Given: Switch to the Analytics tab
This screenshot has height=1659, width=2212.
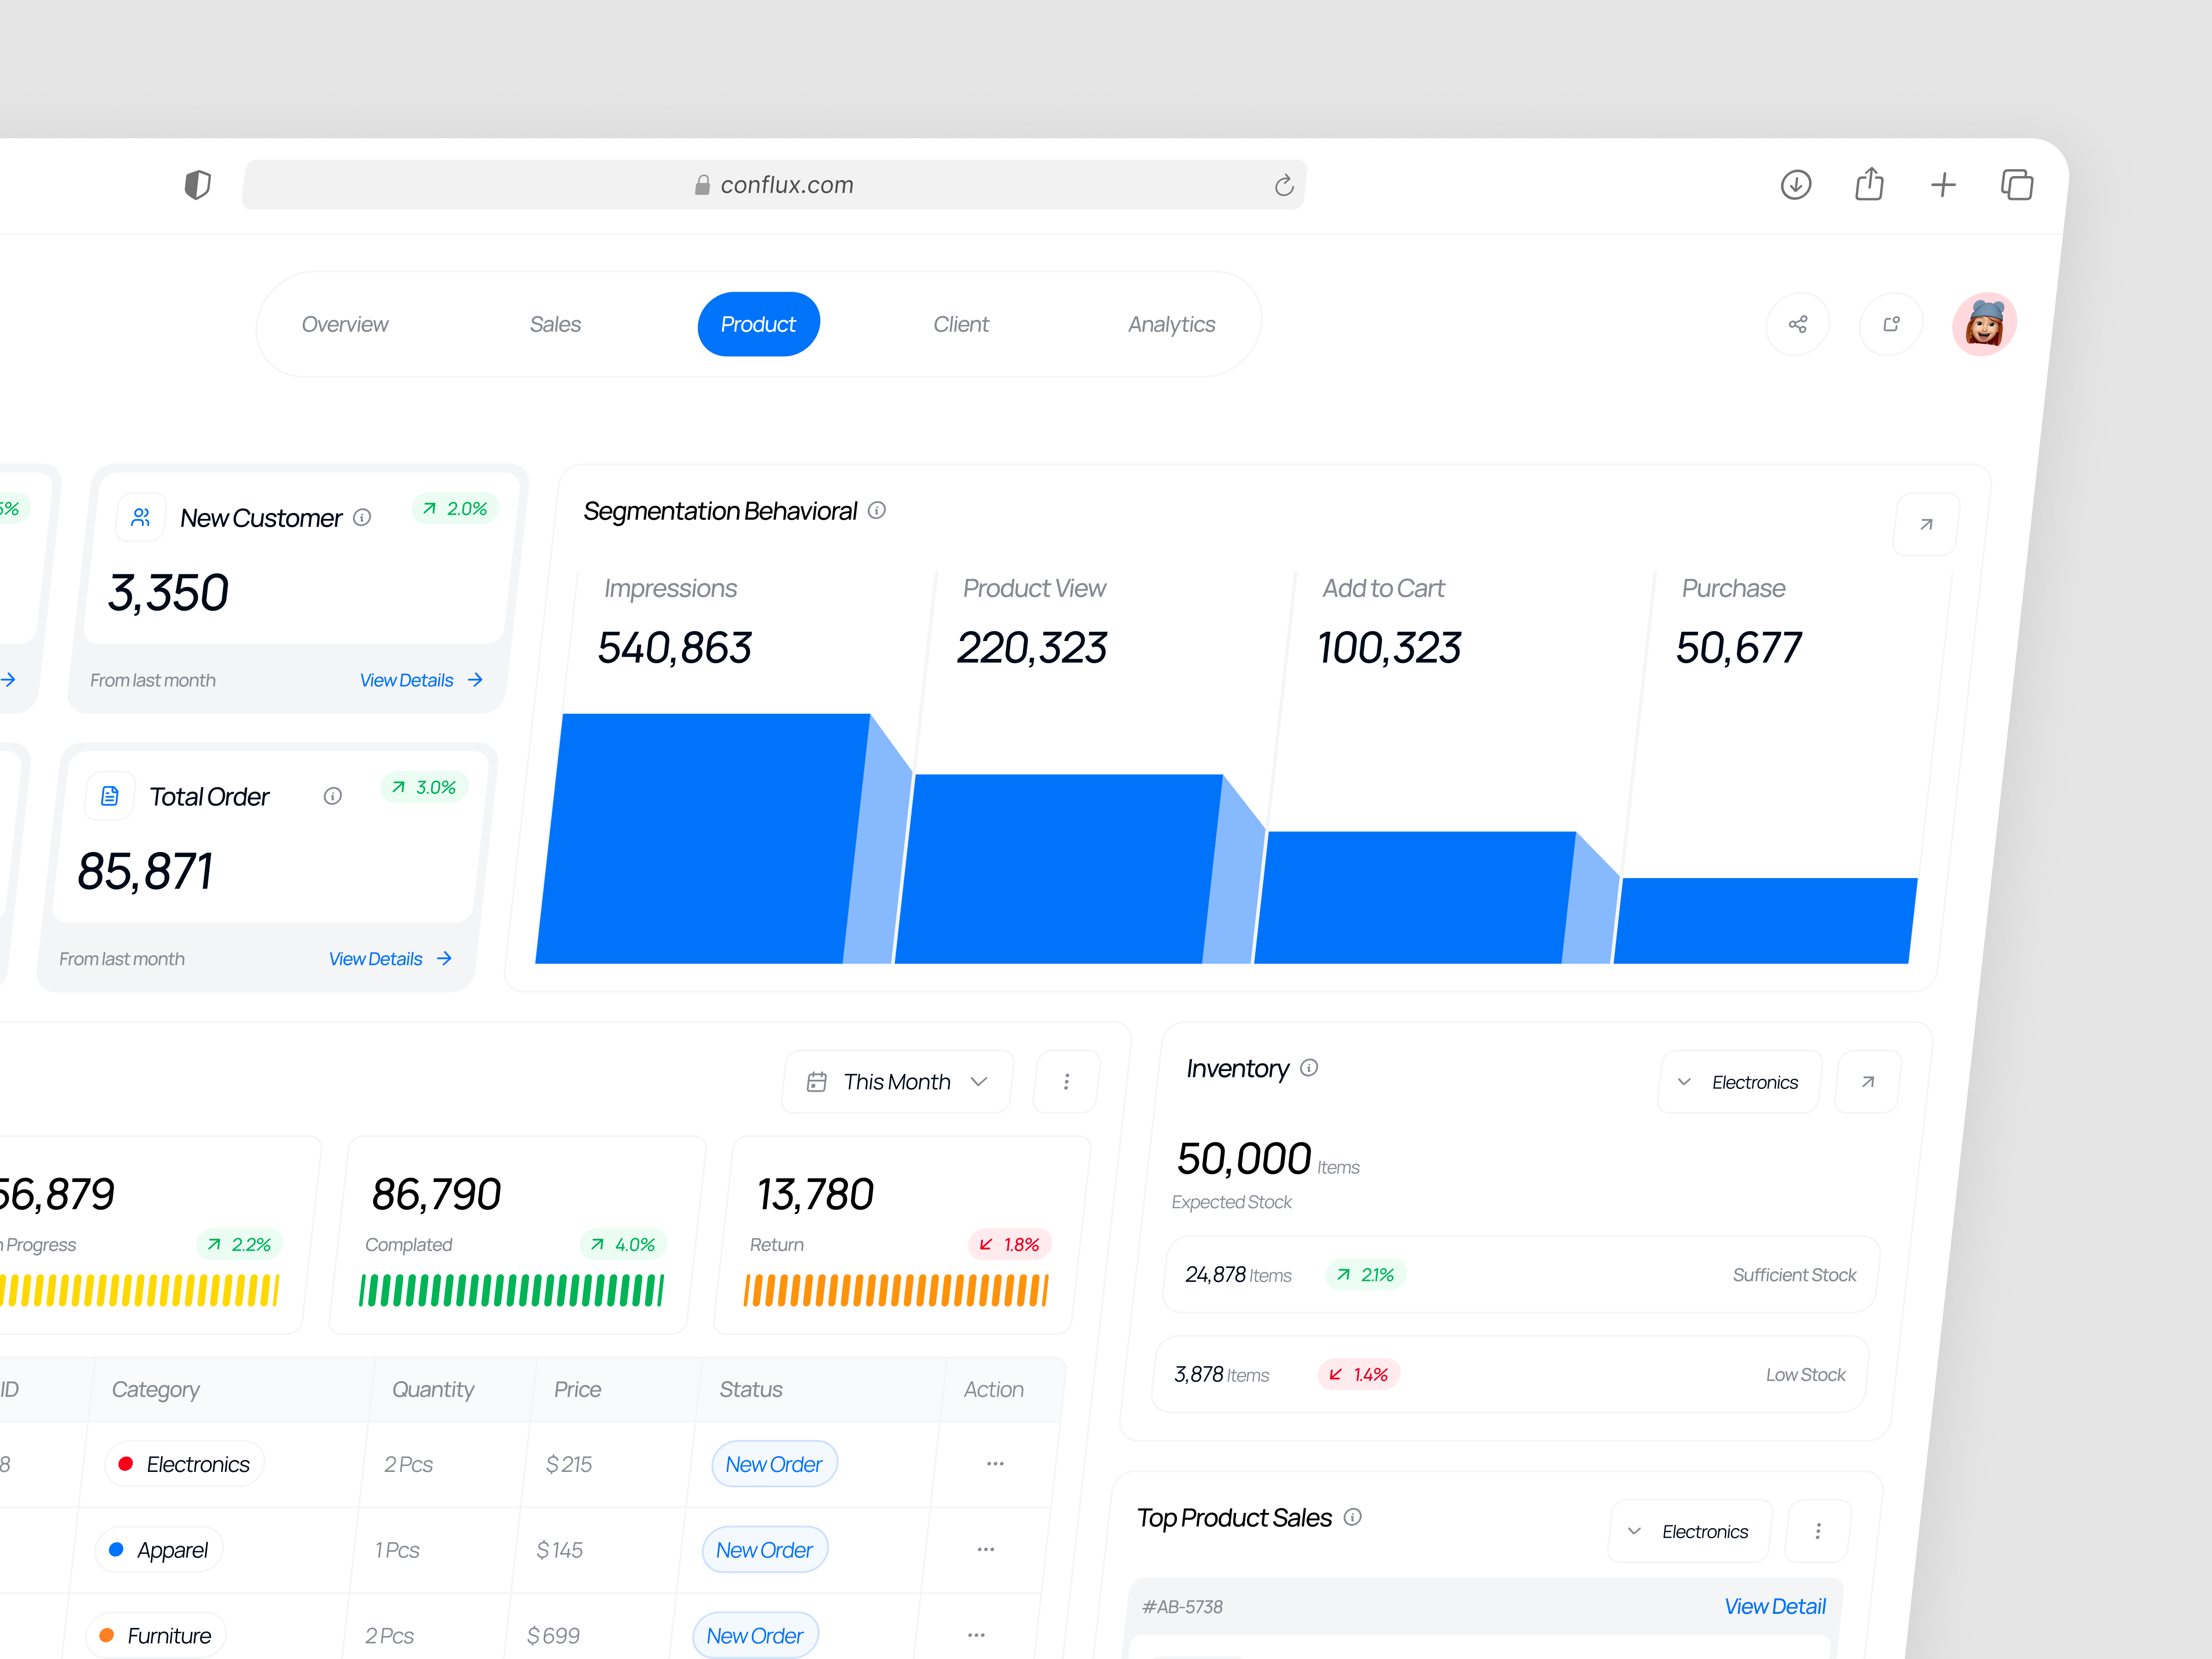Looking at the screenshot, I should pyautogui.click(x=1171, y=323).
